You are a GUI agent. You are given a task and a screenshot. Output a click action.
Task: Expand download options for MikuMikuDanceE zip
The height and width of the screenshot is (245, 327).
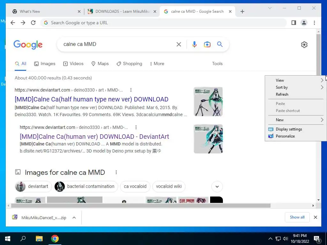point(74,218)
